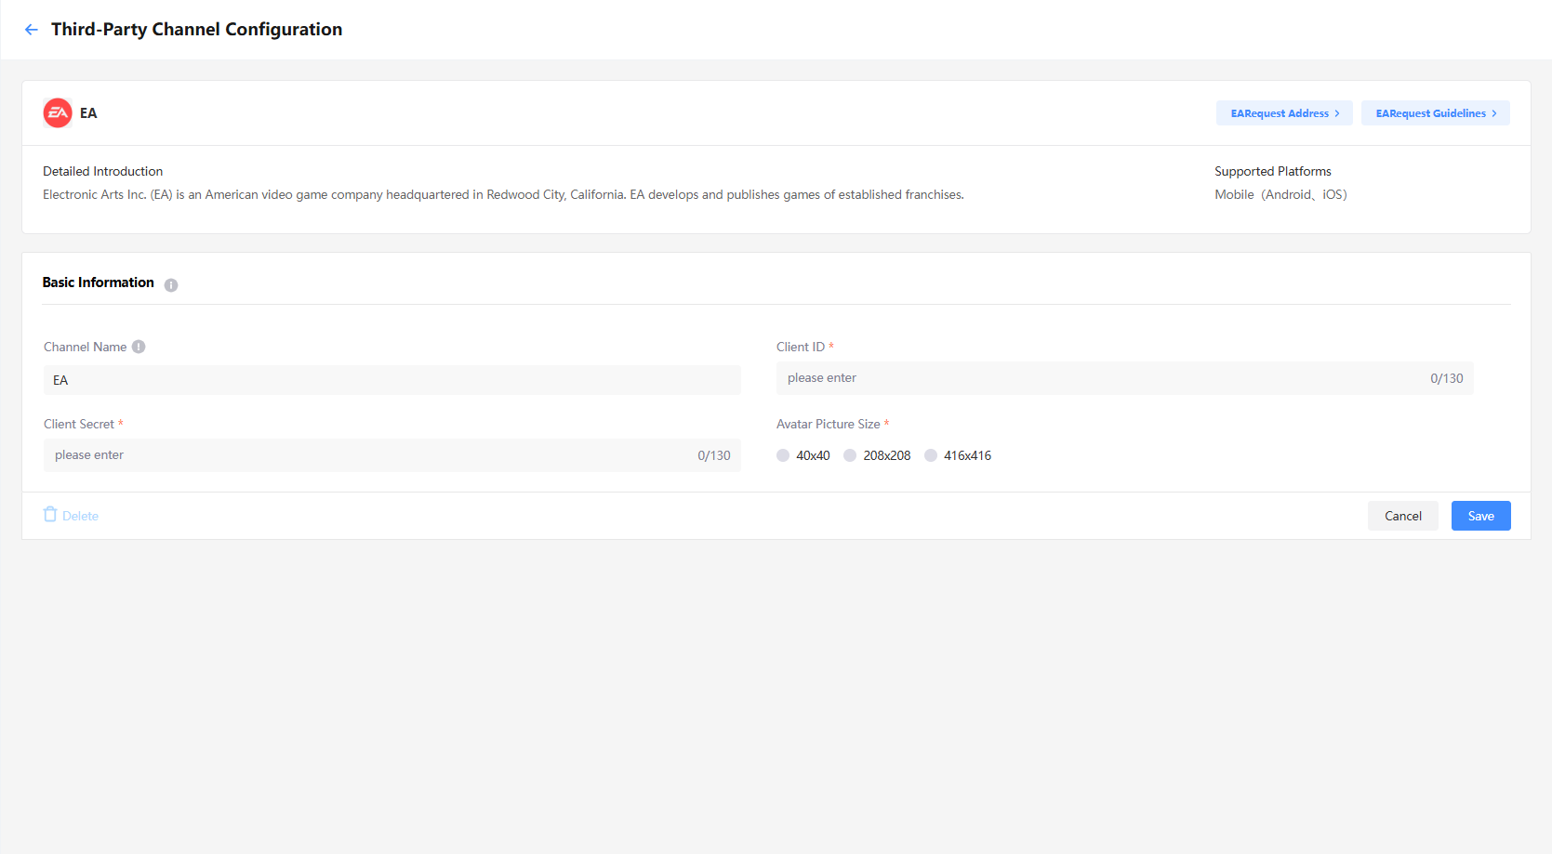Click the Client Secret label
Screen dimensions: 1552x854
(79, 424)
